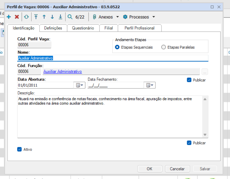Click the Data Abertura date field
The image size is (230, 179).
(46, 85)
